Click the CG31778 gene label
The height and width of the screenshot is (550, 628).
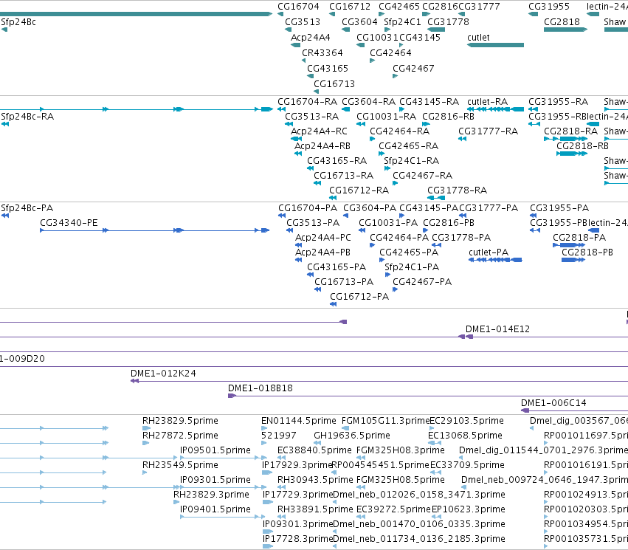tap(448, 22)
